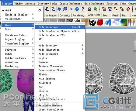Select the dynamics particle mask icon
The height and width of the screenshot is (111, 136).
coord(71,9)
